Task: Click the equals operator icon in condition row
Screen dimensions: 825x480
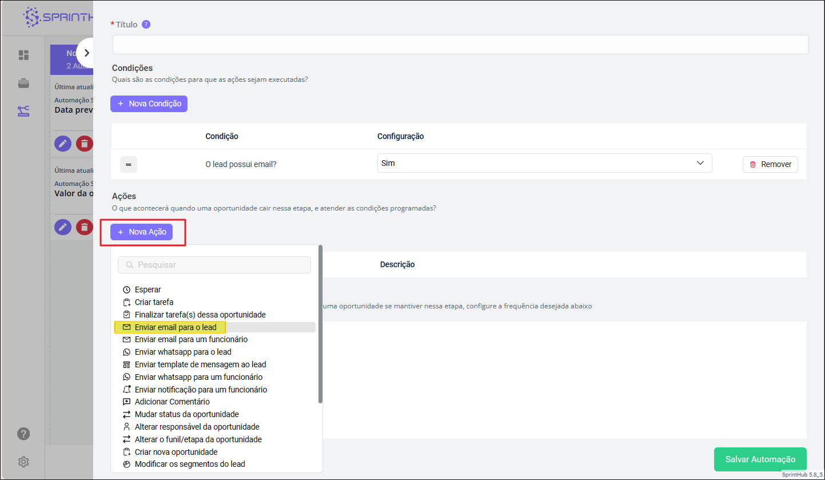Action: pyautogui.click(x=129, y=164)
